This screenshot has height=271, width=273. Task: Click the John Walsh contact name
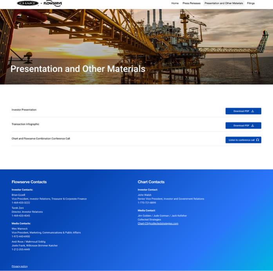(145, 195)
